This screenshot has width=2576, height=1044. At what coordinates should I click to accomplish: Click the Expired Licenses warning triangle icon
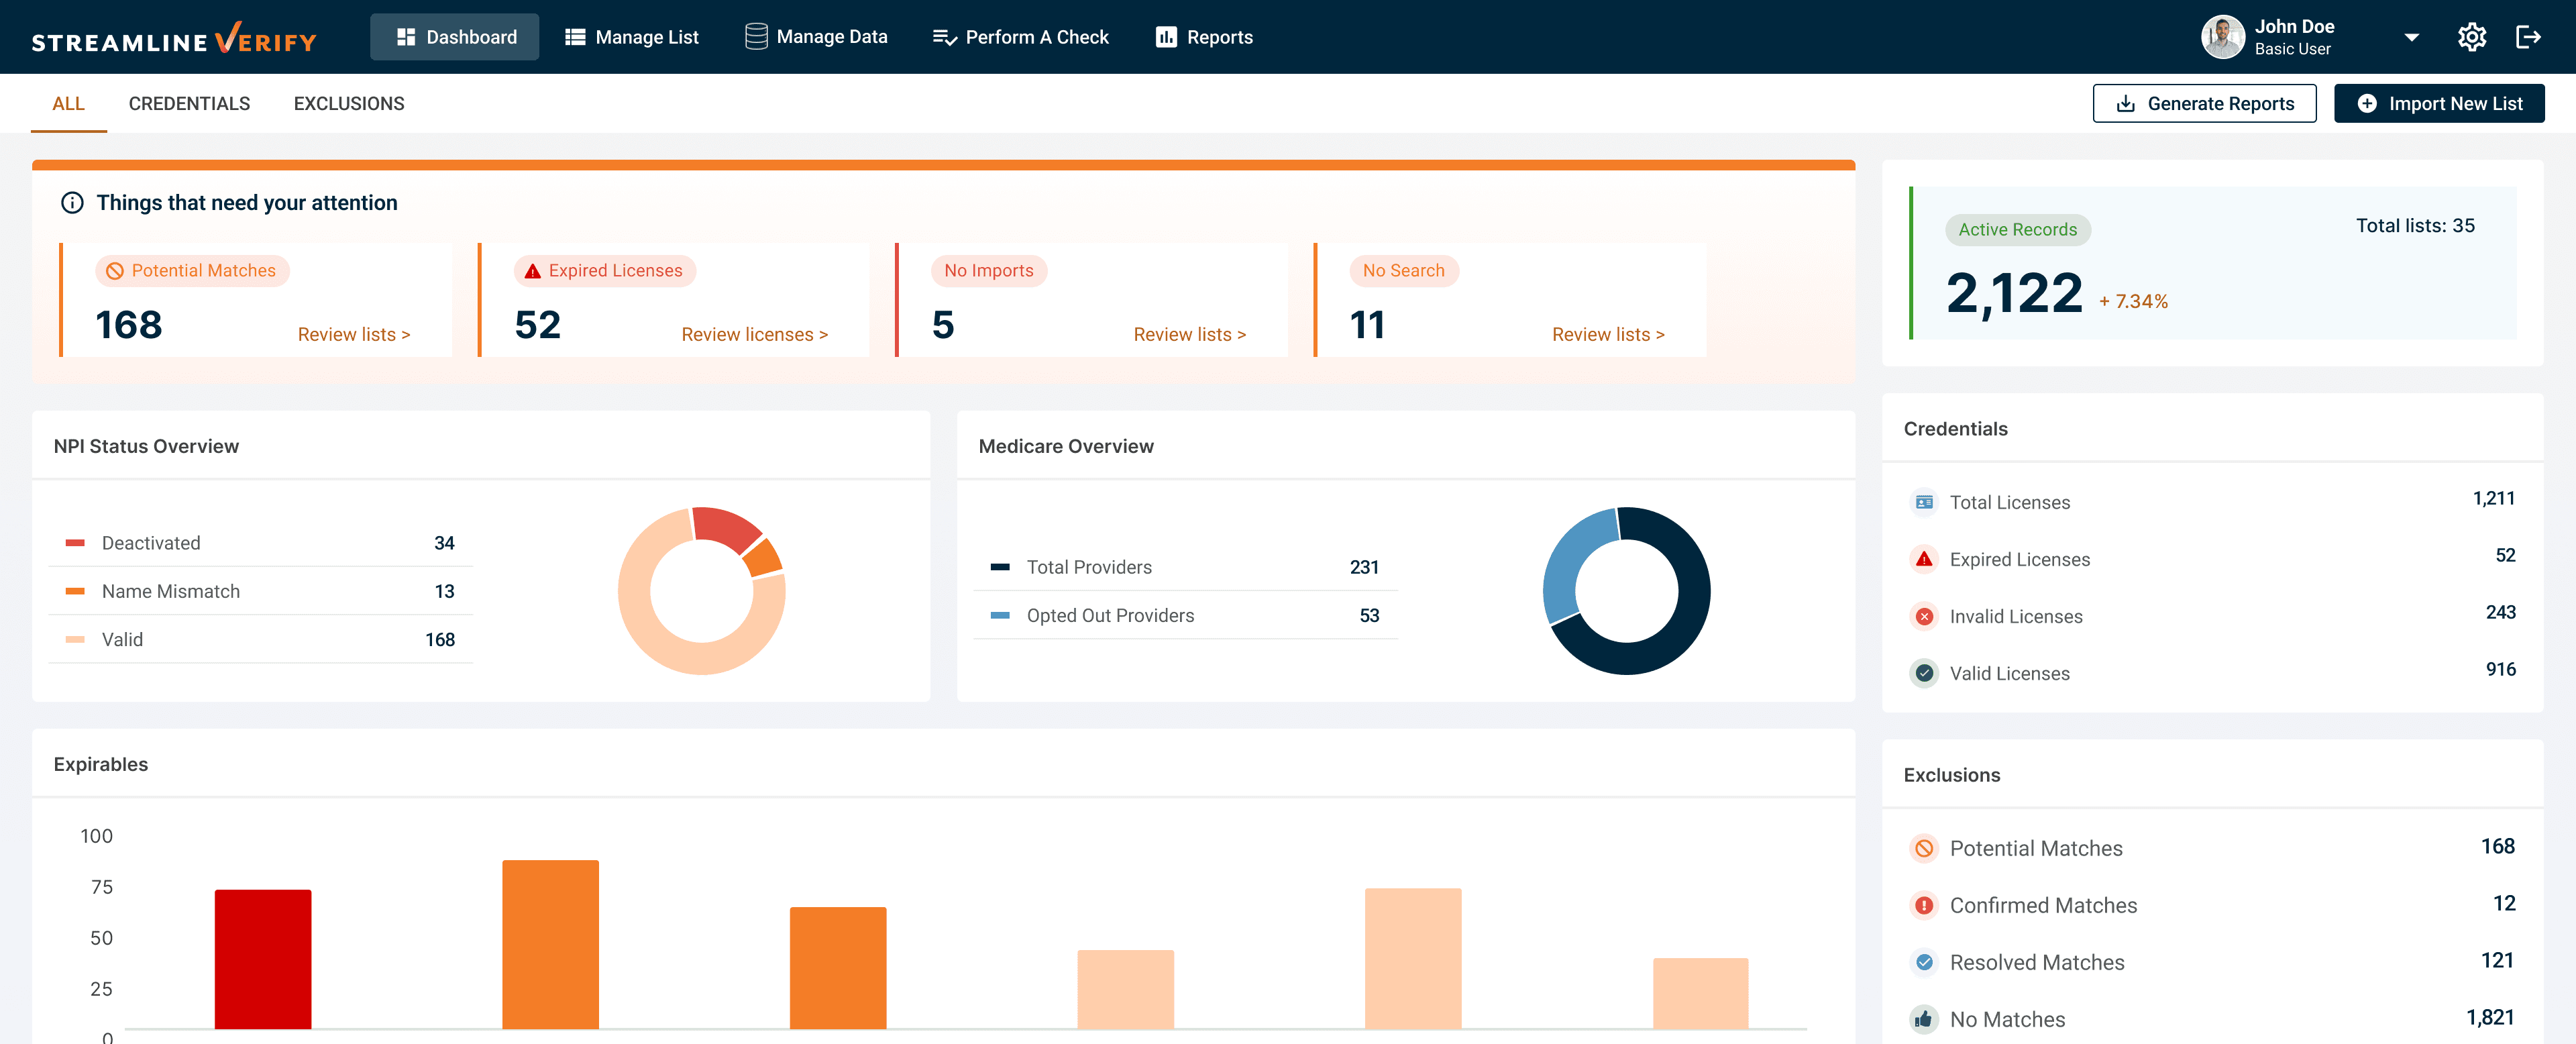click(1923, 559)
